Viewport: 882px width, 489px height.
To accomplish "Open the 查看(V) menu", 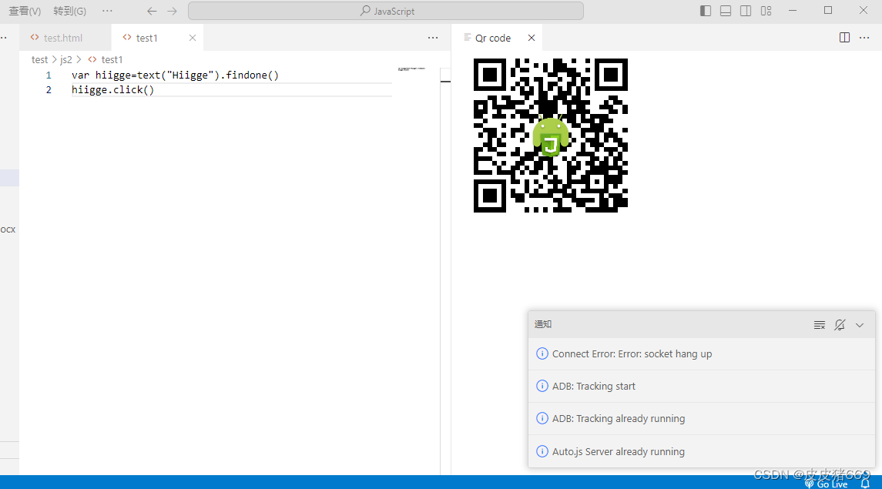I will [25, 11].
